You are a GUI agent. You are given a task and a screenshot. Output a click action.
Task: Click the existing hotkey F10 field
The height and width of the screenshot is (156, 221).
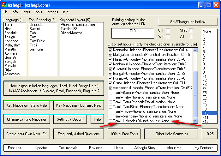(133, 33)
